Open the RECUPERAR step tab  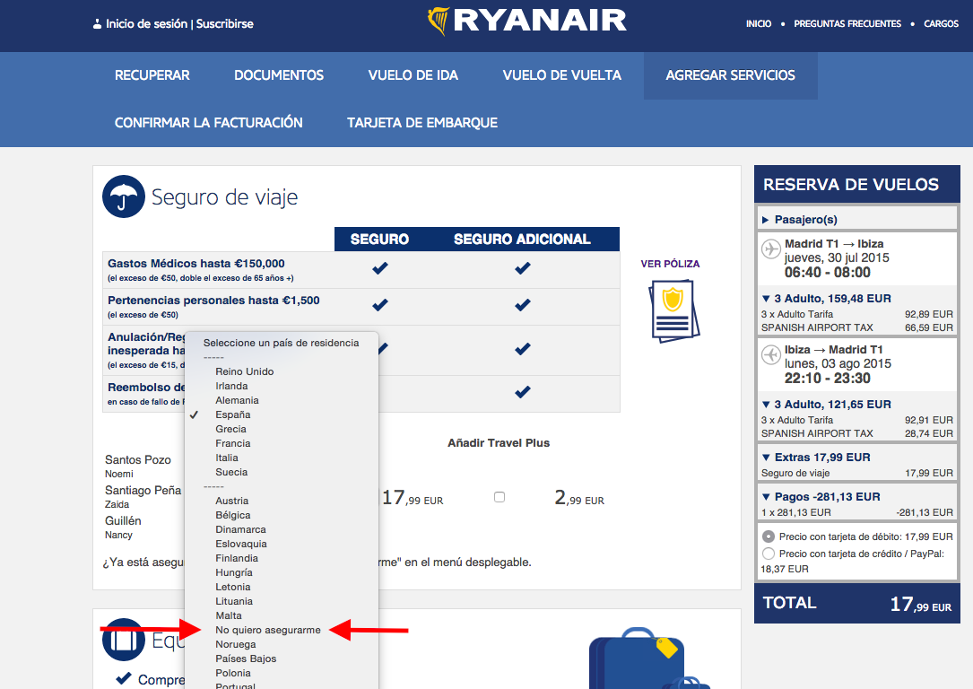[152, 75]
